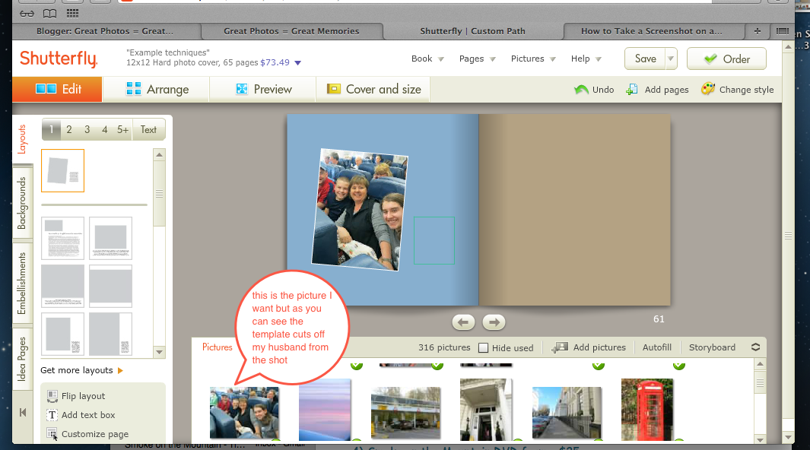Click Get more layouts link
Viewport: 810px width, 450px height.
(x=81, y=370)
